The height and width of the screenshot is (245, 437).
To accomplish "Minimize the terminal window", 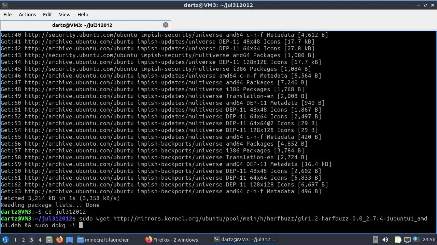I will [x=418, y=5].
